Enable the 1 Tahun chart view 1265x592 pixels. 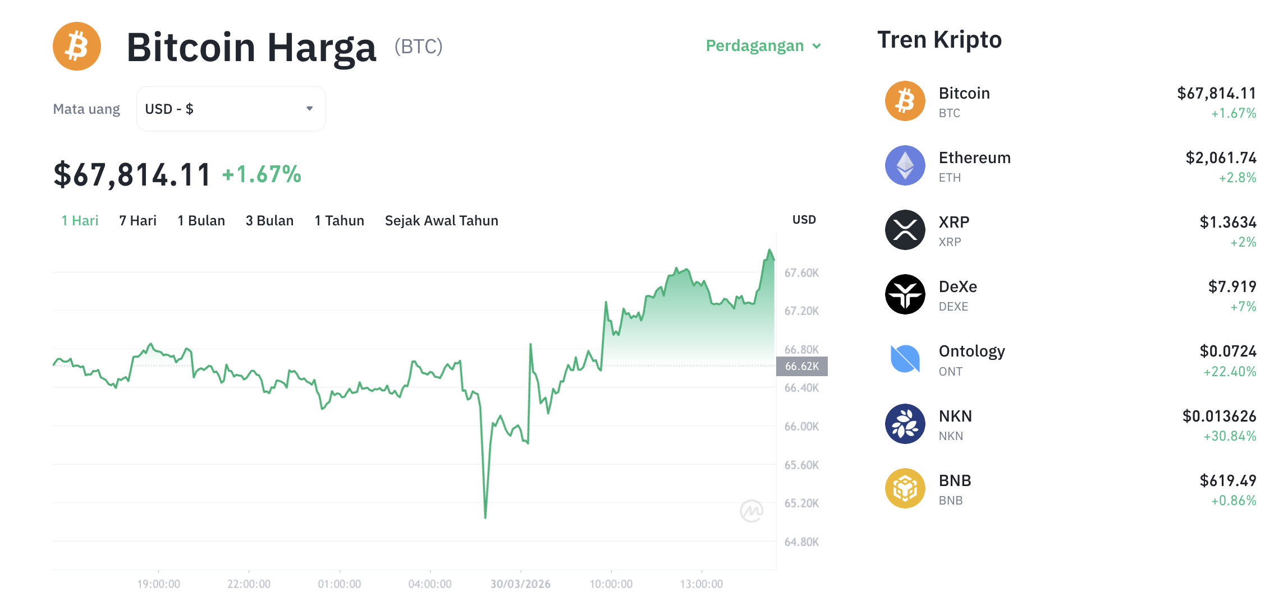(339, 220)
